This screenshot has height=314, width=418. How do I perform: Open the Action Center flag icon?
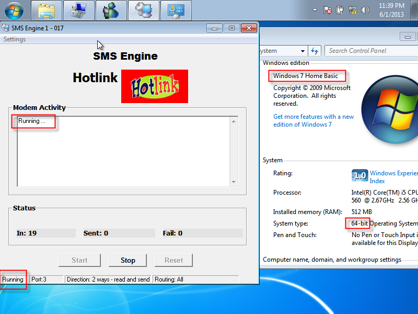point(328,10)
